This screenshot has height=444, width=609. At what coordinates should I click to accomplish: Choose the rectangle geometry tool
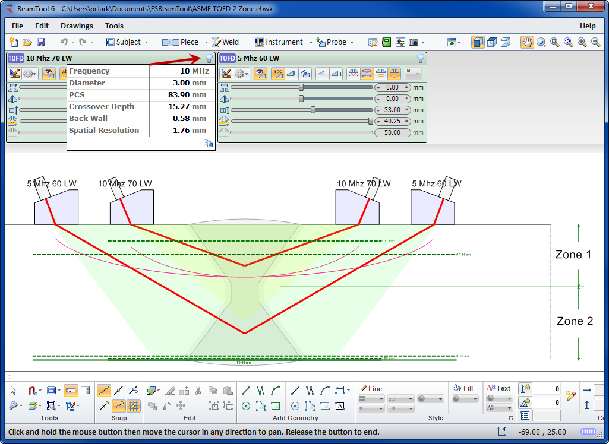(276, 406)
